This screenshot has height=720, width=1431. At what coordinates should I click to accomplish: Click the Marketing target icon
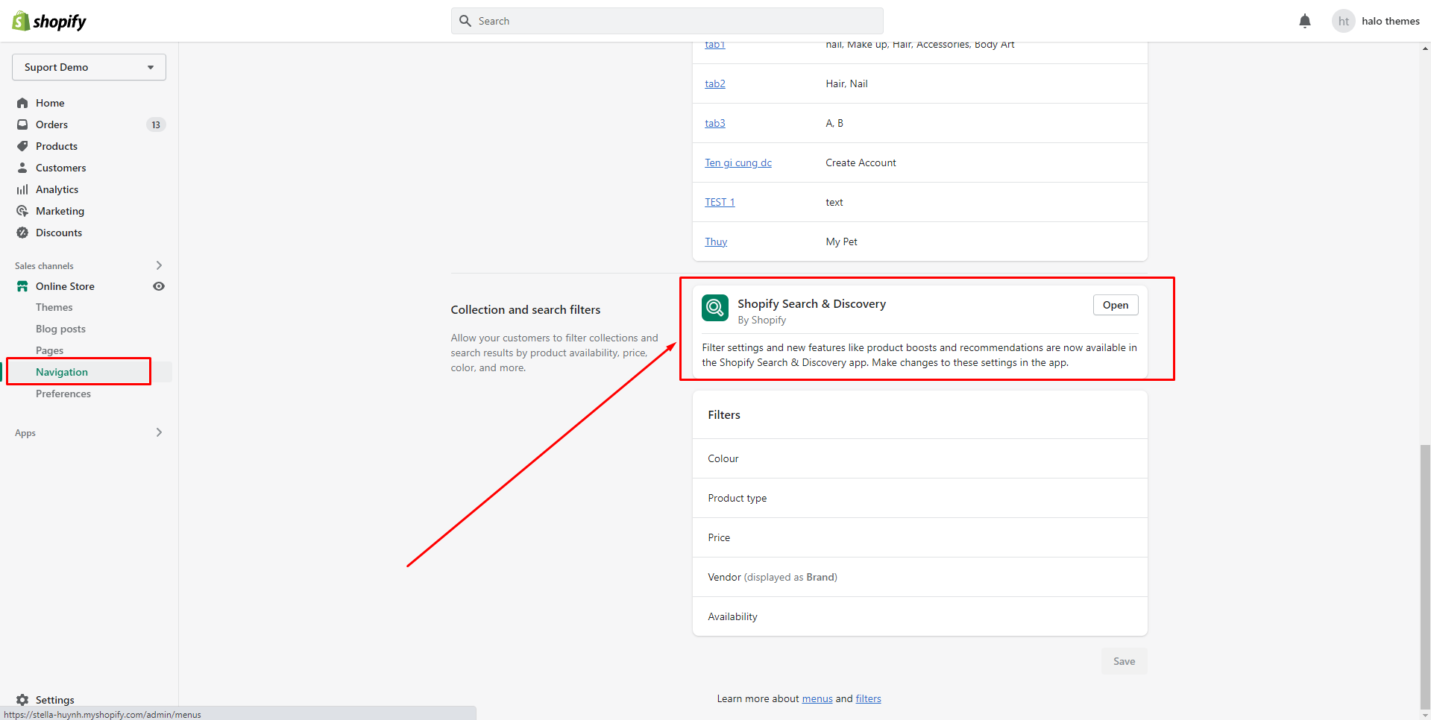(22, 211)
